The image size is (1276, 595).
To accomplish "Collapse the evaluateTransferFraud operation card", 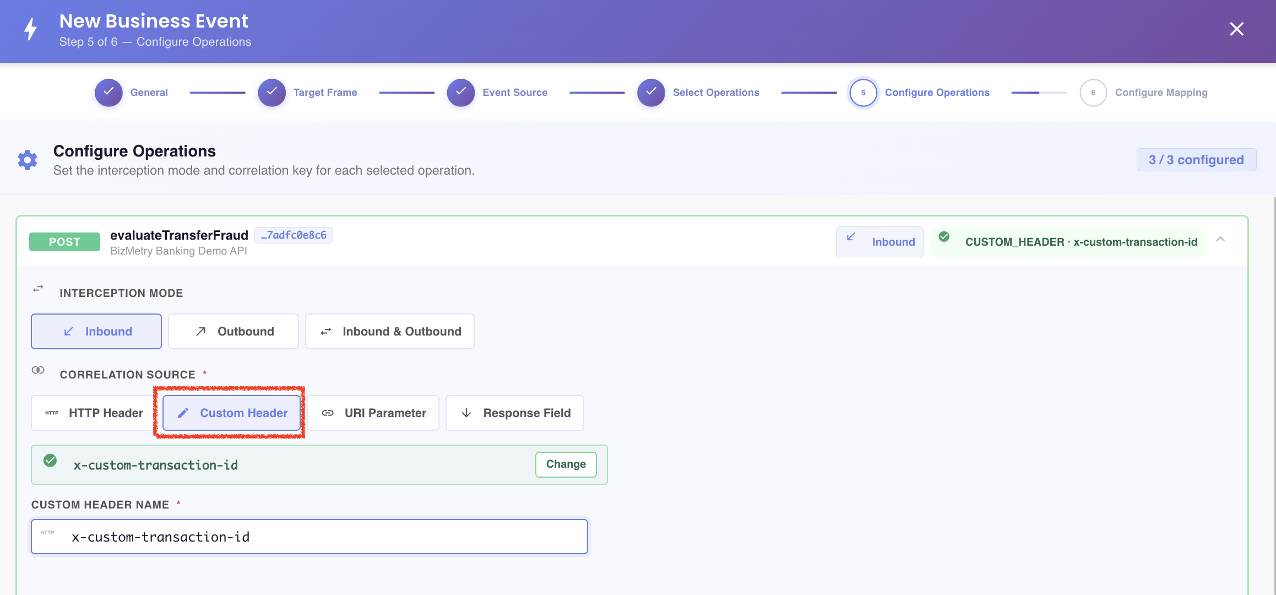I will pyautogui.click(x=1220, y=239).
